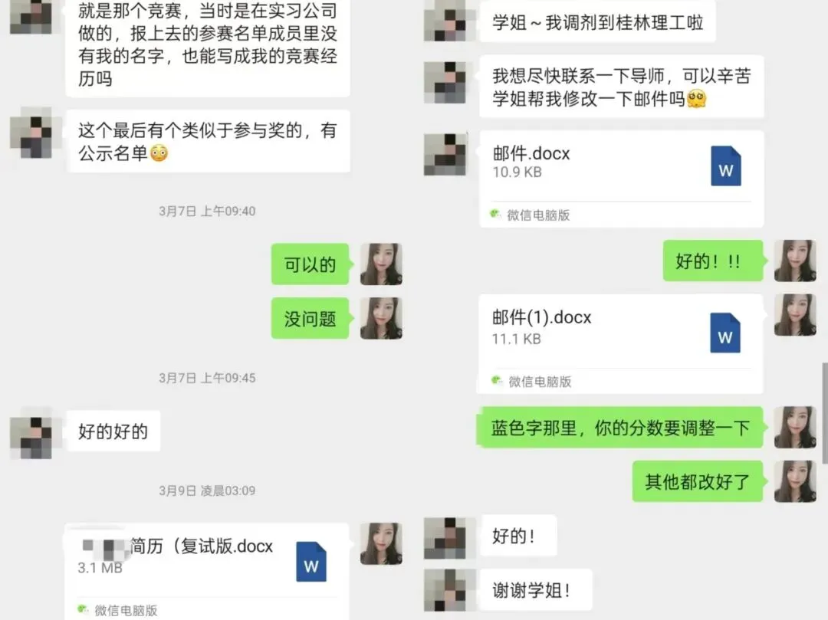Image resolution: width=828 pixels, height=620 pixels.
Task: Click WeChat PC icon under 邮件(1).docx
Action: (x=496, y=380)
